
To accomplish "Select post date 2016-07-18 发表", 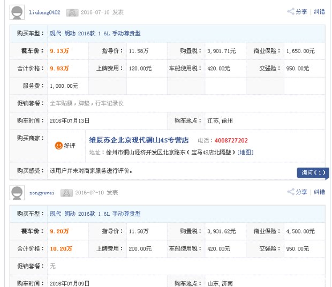I will point(102,12).
